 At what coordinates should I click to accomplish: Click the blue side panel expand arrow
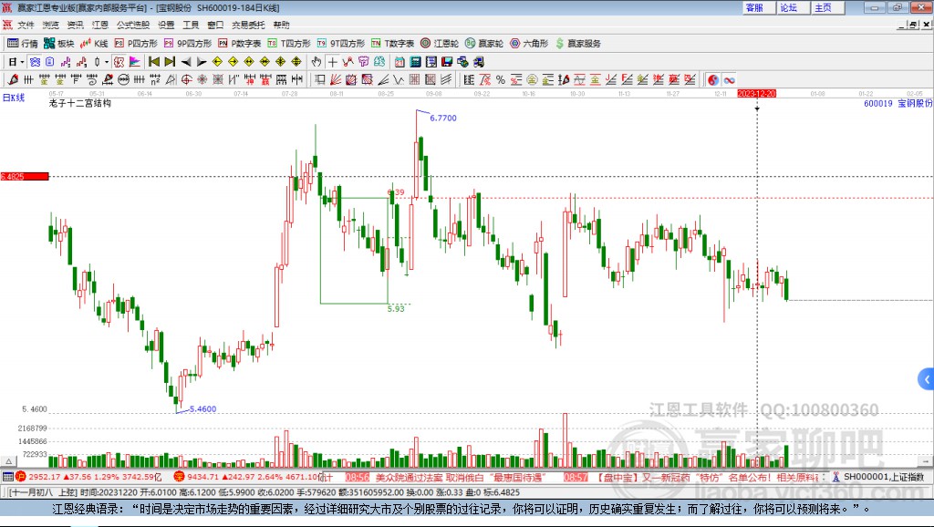pos(927,379)
